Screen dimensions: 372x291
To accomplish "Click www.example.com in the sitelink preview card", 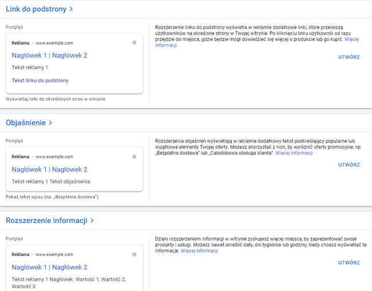I will pyautogui.click(x=54, y=43).
